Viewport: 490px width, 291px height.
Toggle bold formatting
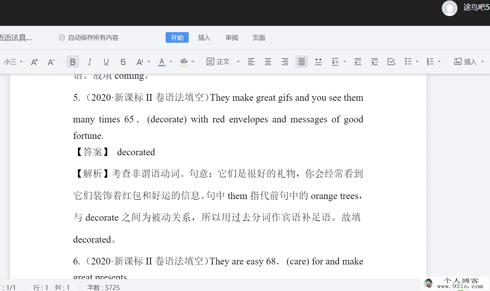pyautogui.click(x=73, y=62)
